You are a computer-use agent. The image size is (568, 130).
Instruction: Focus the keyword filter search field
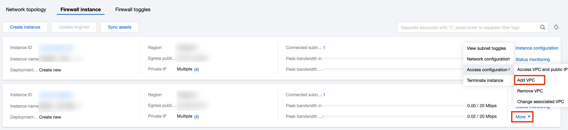(468, 28)
